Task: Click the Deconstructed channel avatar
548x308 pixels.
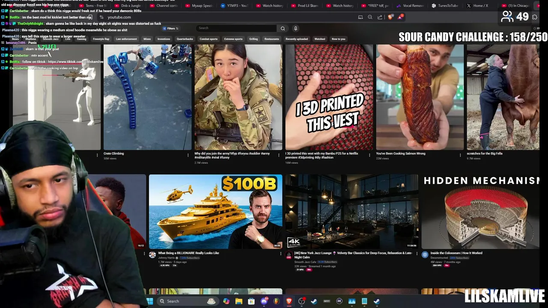Action: point(425,255)
